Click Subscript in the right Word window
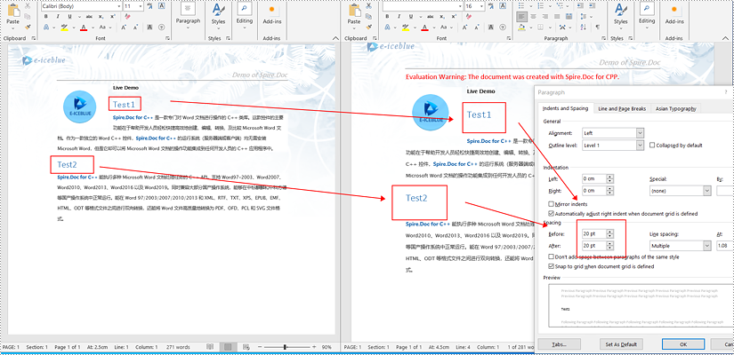Screen dimensions: 734x355 click(x=443, y=16)
